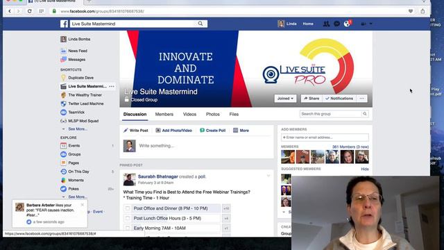Click the Write Post pencil option
This screenshot has height=250, width=444.
(136, 131)
